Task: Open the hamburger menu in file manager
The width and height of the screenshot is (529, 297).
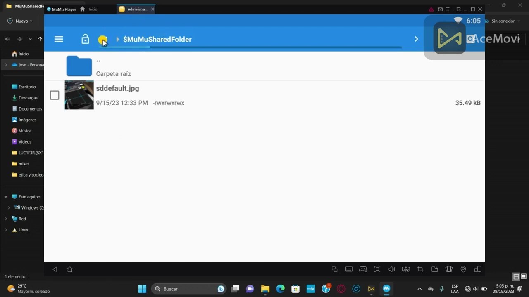Action: 59,39
